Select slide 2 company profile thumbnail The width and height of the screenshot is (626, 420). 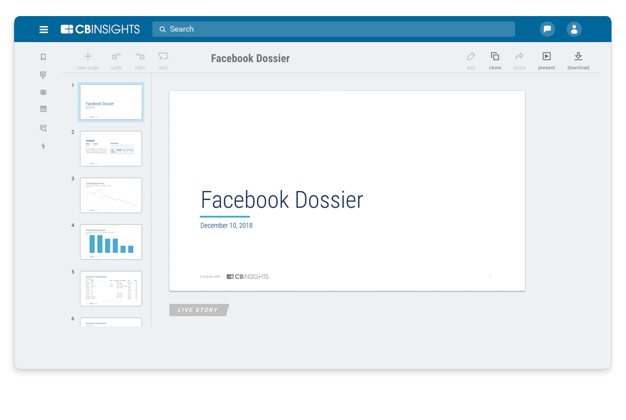111,148
